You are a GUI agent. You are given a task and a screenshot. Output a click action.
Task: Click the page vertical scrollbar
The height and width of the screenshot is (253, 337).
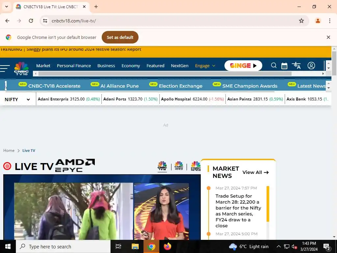(334, 64)
